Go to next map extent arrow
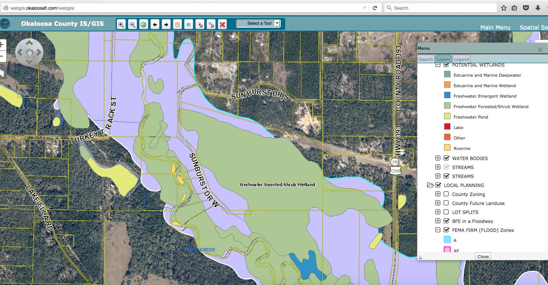This screenshot has width=548, height=285. point(166,25)
